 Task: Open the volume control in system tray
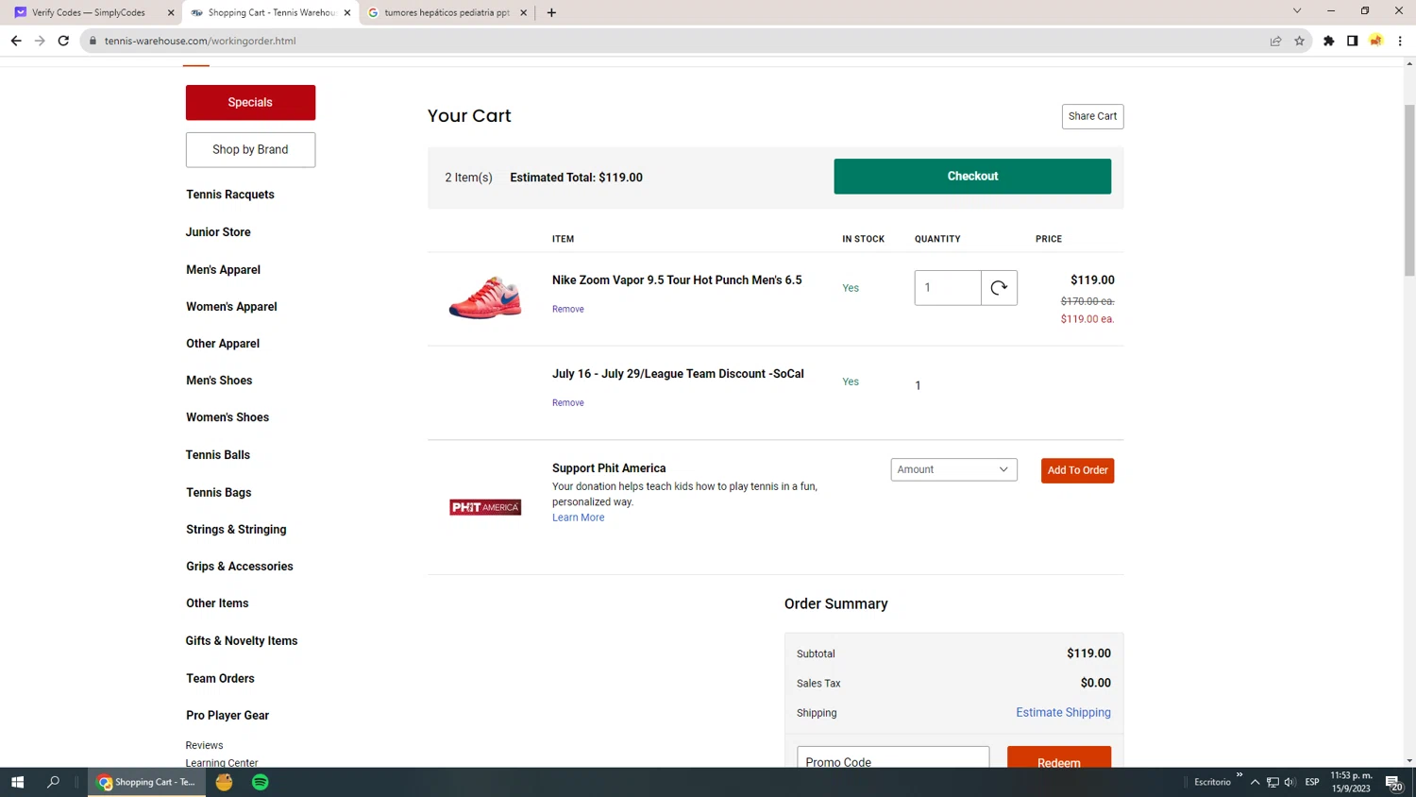click(1290, 782)
